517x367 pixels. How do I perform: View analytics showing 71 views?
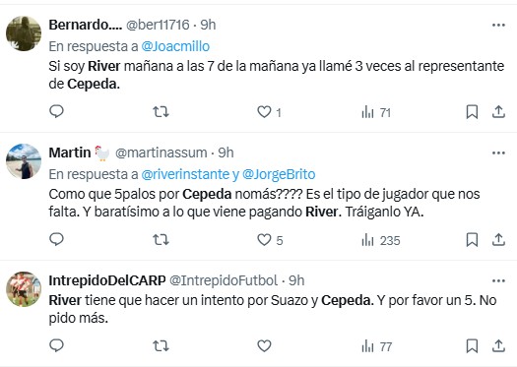(376, 112)
